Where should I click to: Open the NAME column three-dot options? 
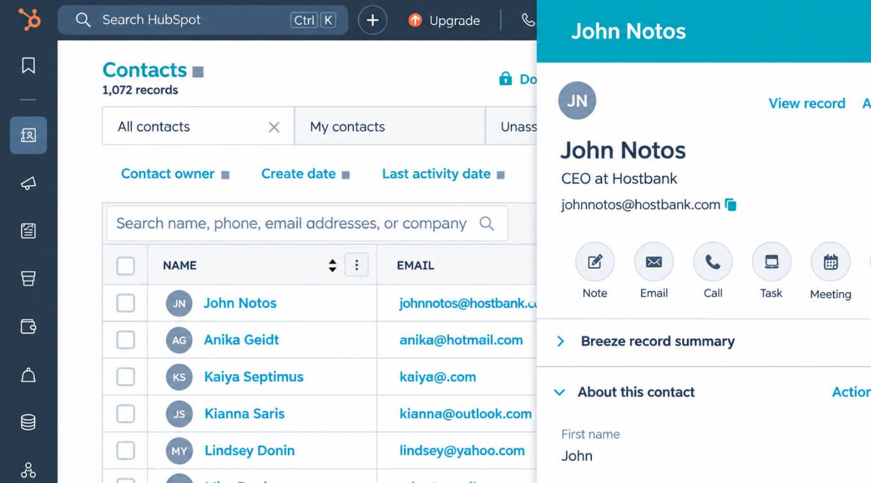click(x=356, y=265)
